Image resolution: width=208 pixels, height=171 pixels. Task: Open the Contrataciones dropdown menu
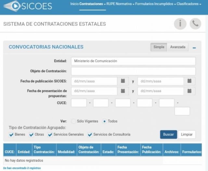click(92, 4)
